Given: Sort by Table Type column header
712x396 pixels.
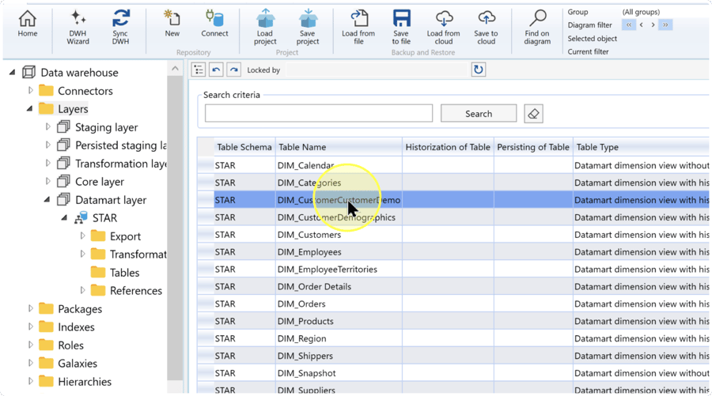Looking at the screenshot, I should click(641, 147).
